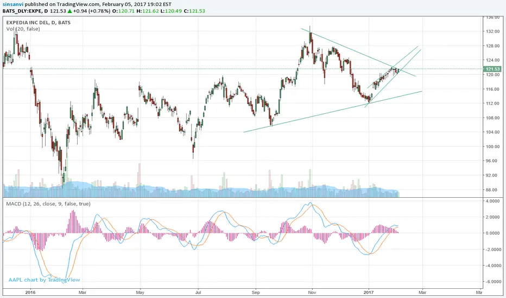Screen dimensions: 506x298
Task: Click the 132.00 price axis label
Action: tap(492, 31)
